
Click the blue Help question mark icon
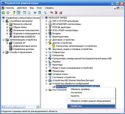coord(35,13)
